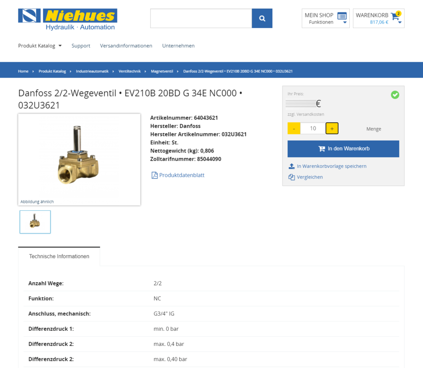Select the small valve thumbnail
This screenshot has width=423, height=368.
[x=35, y=222]
